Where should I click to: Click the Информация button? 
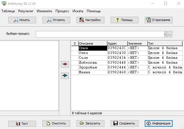point(159,124)
